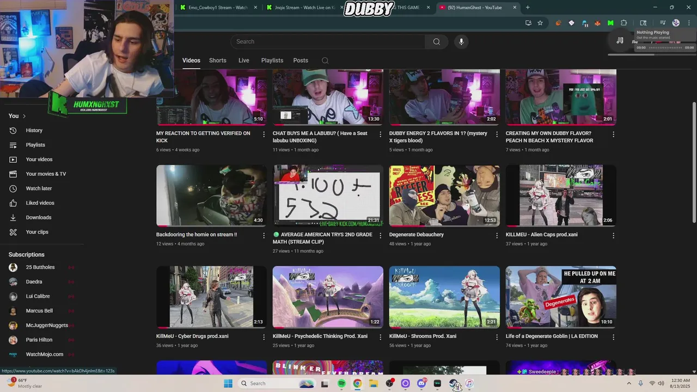Close the HumxnGhxst YouTube browser tab

(x=515, y=8)
